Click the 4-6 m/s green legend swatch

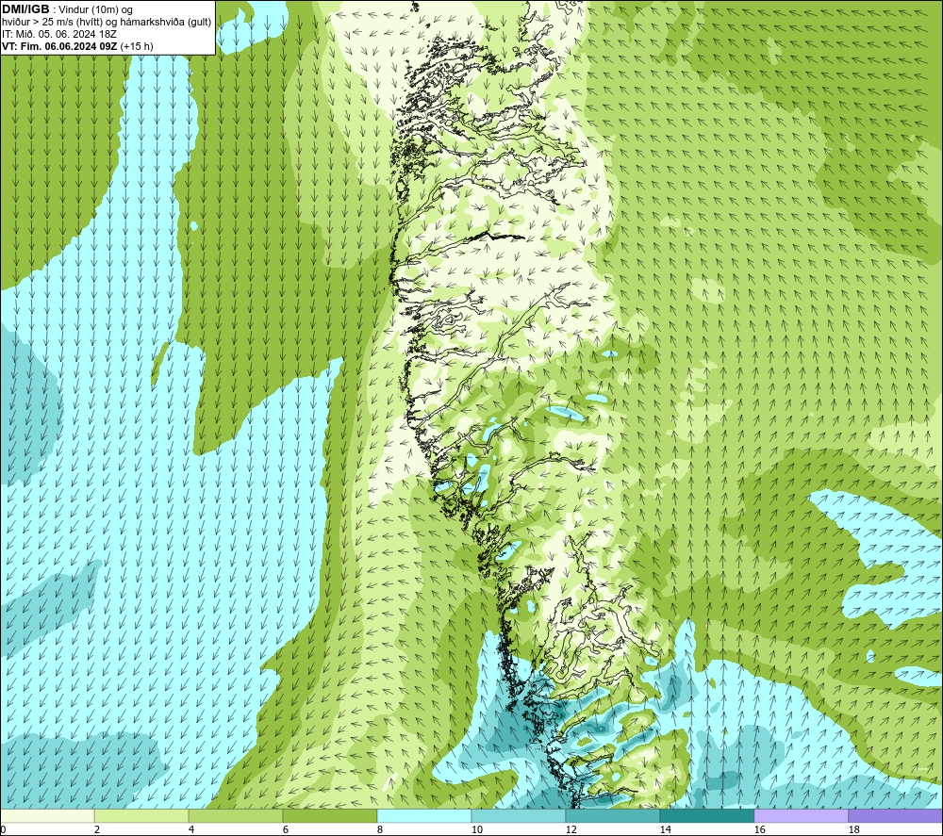pyautogui.click(x=235, y=815)
